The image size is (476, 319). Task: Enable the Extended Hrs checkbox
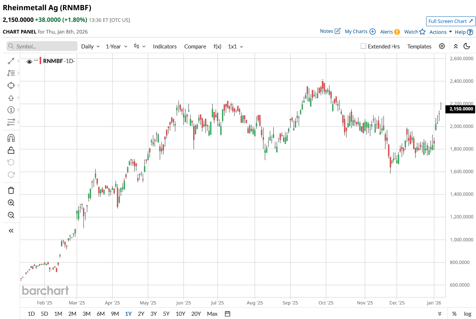tap(363, 46)
